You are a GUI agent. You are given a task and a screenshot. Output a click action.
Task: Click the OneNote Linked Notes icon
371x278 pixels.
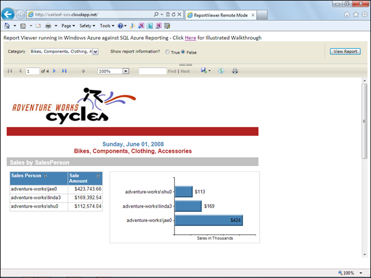158,26
